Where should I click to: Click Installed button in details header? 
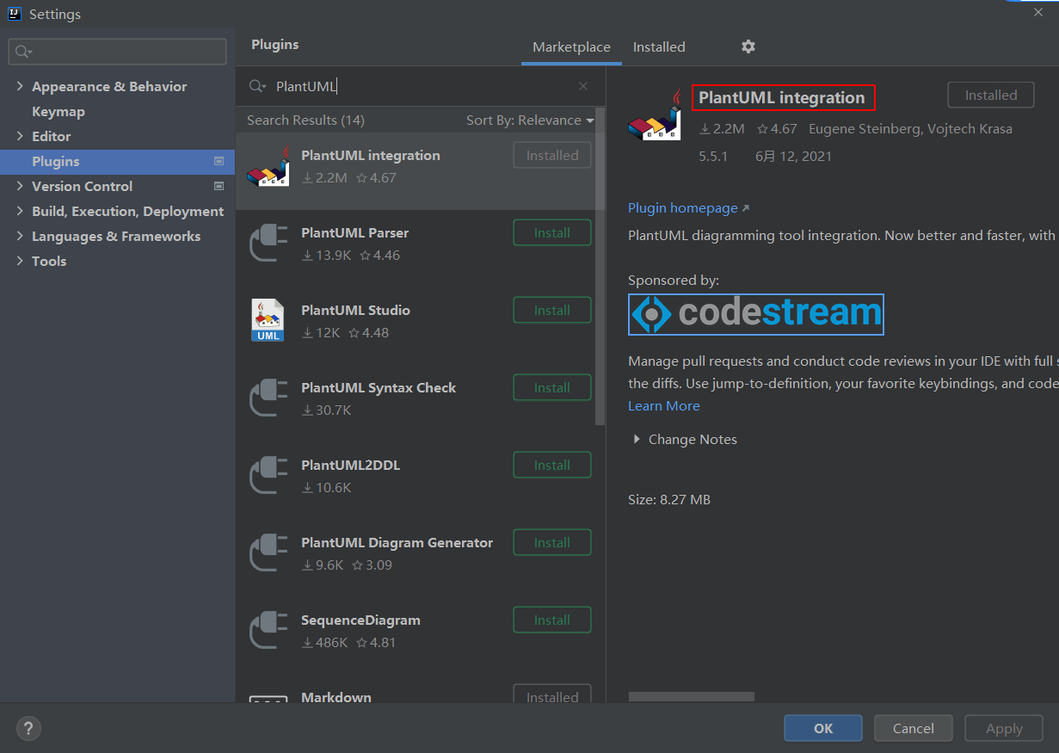point(991,96)
